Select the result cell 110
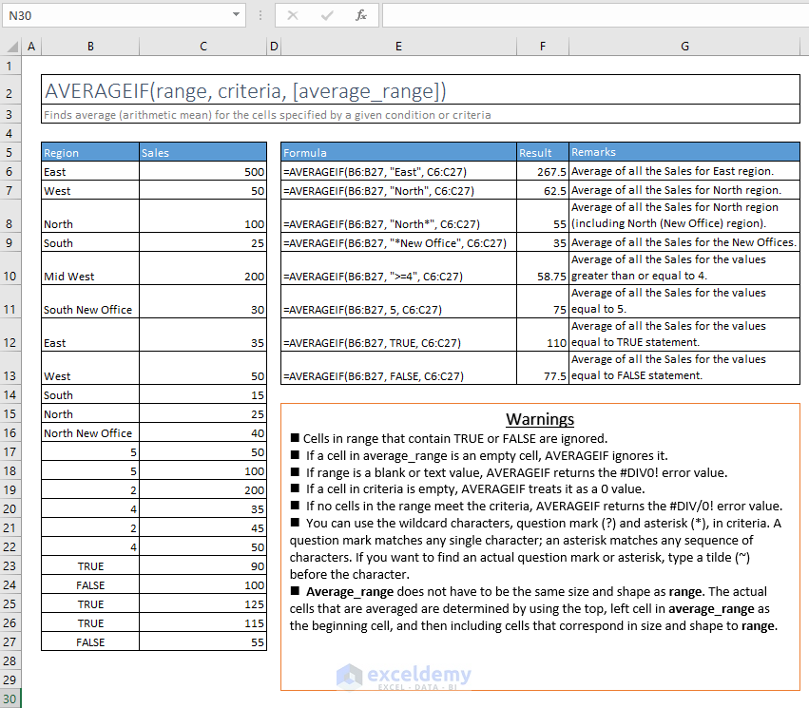Image resolution: width=809 pixels, height=708 pixels. click(x=543, y=335)
